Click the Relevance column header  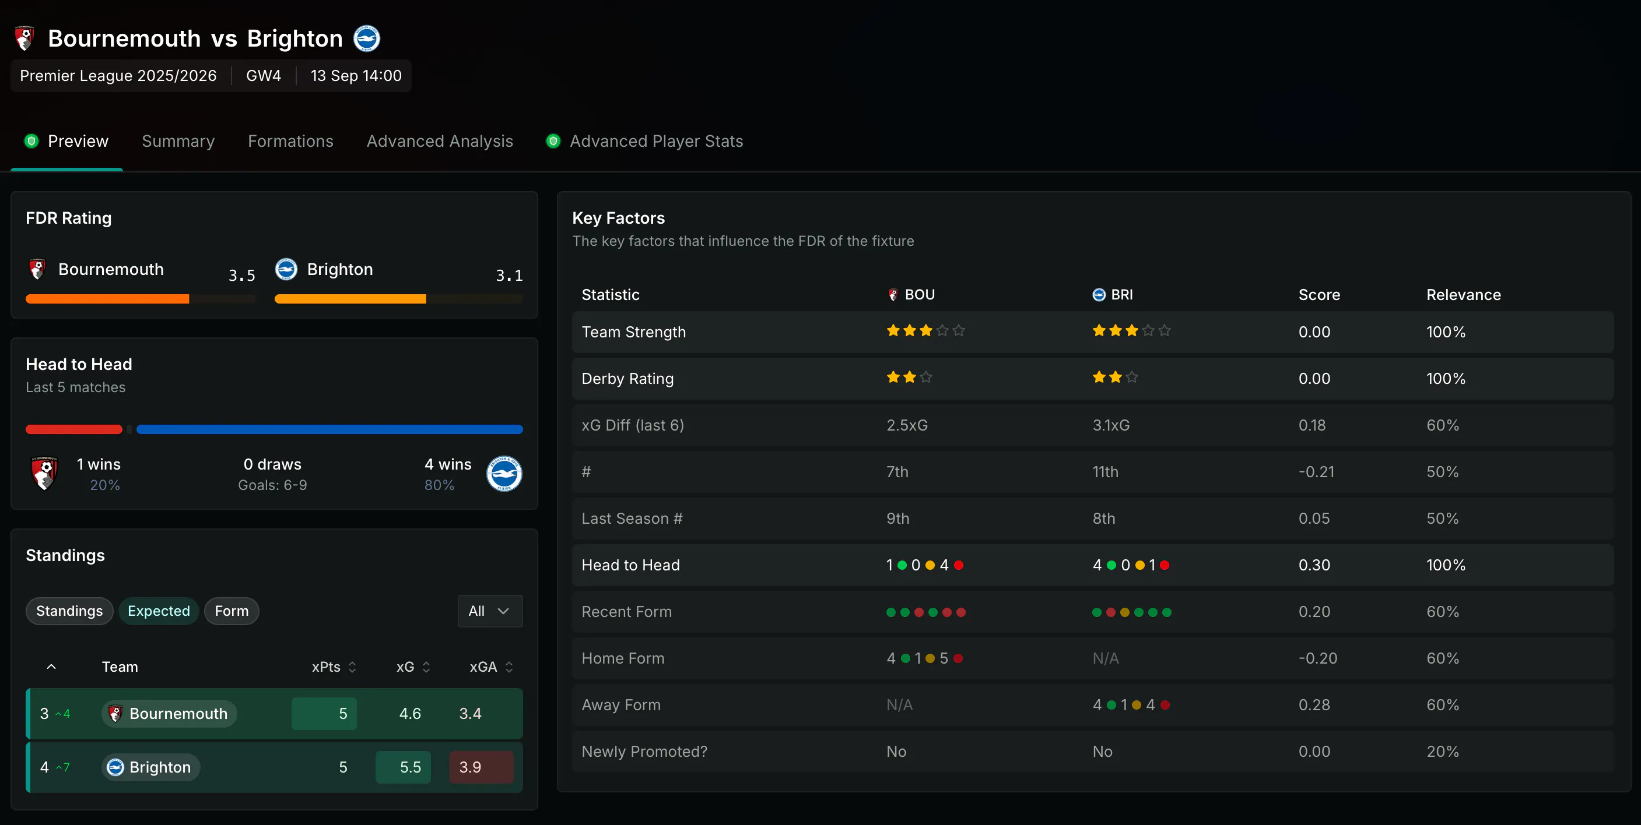pos(1463,295)
